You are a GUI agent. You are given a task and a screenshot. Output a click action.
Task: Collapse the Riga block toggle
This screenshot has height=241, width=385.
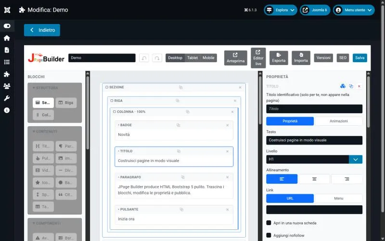[x=112, y=101]
